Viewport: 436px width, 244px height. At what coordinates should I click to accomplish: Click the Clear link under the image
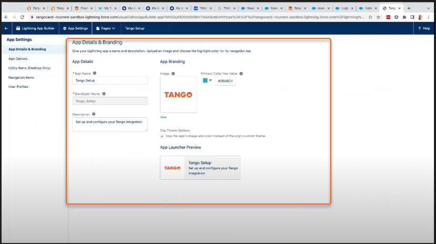tap(164, 117)
